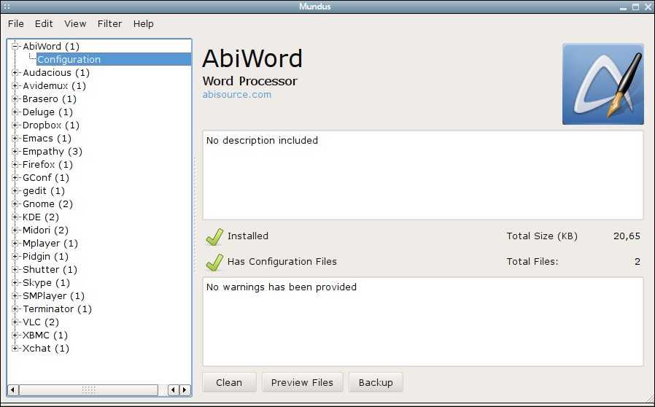
Task: Click the tree panel's rightmost scroll arrow
Action: point(185,390)
